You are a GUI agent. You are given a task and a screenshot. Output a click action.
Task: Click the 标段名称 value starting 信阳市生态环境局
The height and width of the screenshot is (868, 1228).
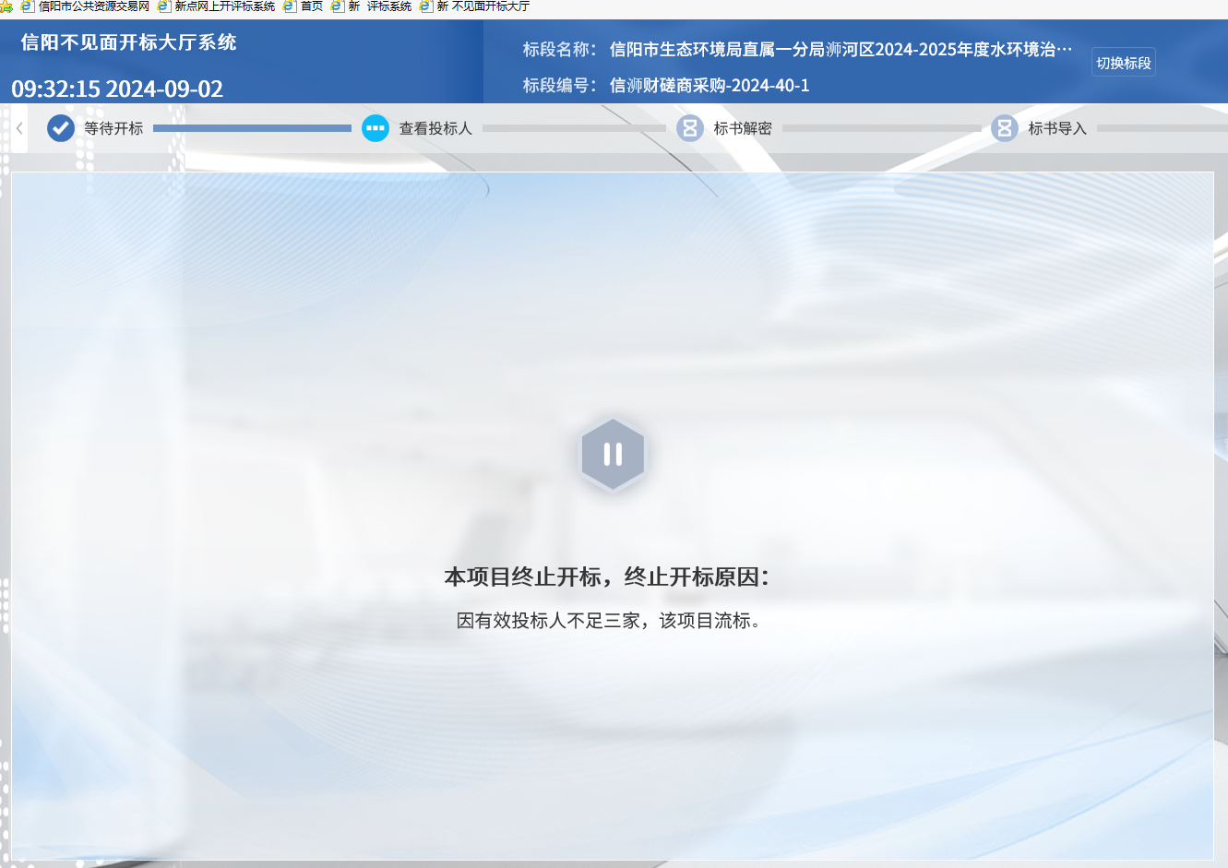[x=841, y=50]
